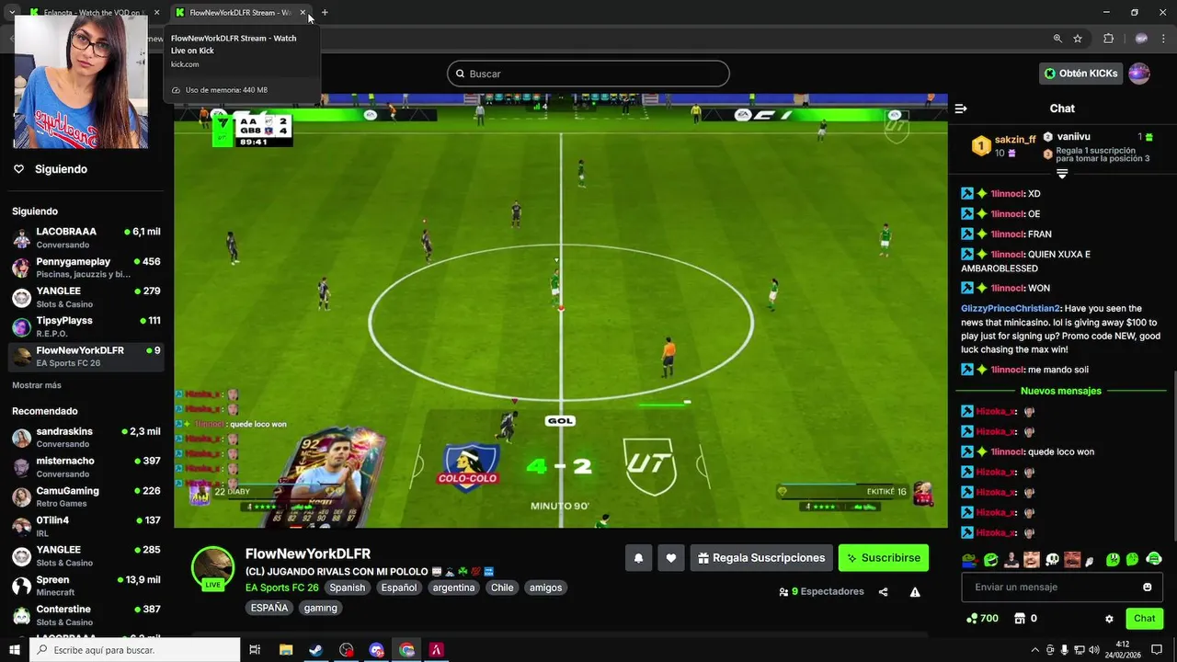The width and height of the screenshot is (1177, 662).
Task: Collapse the chat panel with arrow icon
Action: click(x=961, y=108)
